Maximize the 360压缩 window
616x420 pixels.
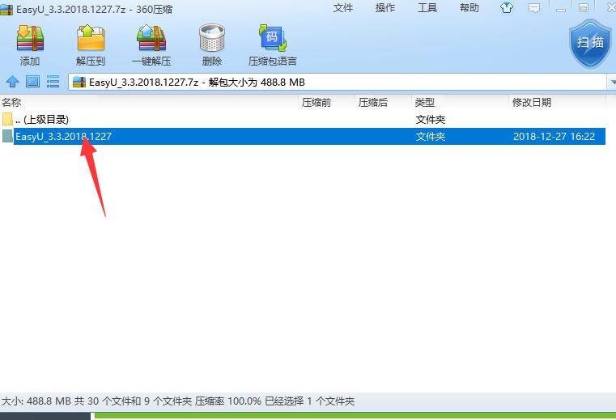point(584,8)
